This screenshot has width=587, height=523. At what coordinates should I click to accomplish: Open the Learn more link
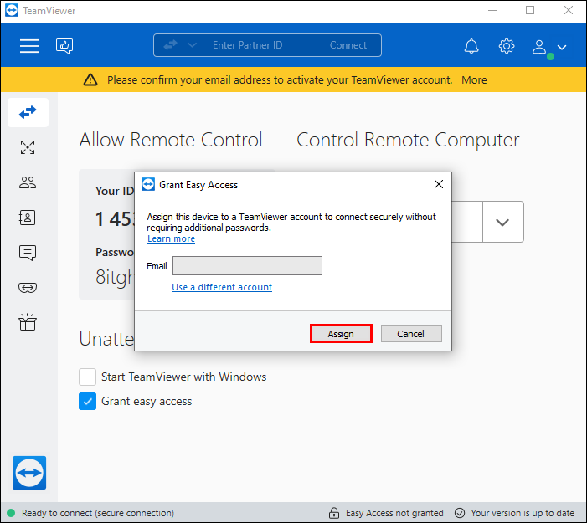pos(171,238)
